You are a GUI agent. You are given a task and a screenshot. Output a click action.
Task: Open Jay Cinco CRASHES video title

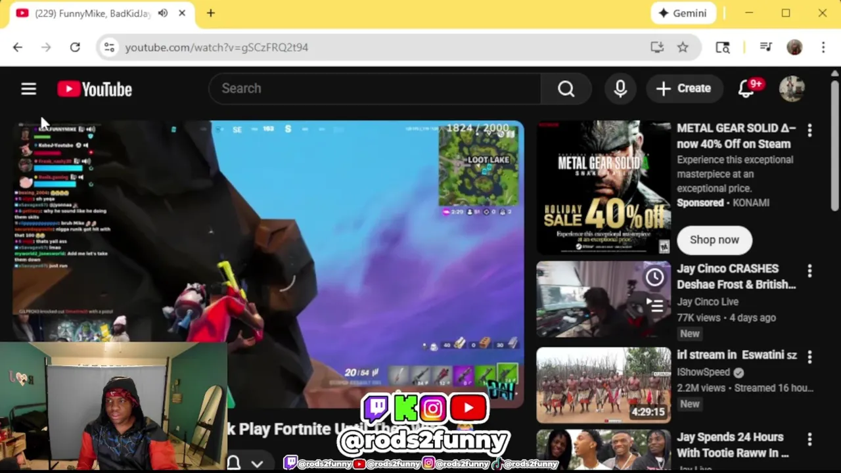736,277
